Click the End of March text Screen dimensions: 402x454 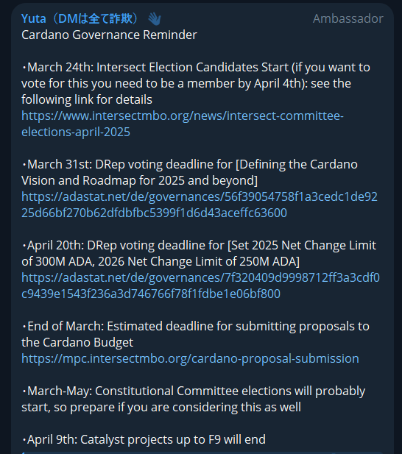(x=66, y=326)
